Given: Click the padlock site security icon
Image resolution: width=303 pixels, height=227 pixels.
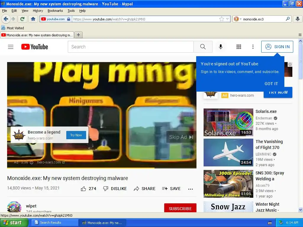Looking at the screenshot, I should point(69,19).
